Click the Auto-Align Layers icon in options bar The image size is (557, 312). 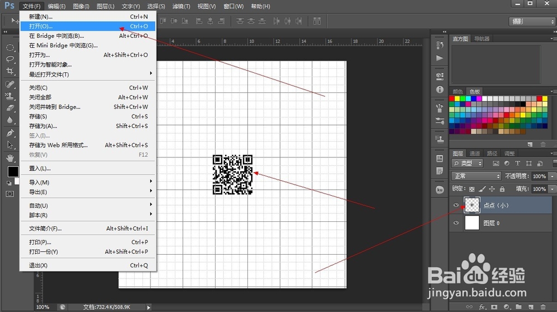(317, 21)
